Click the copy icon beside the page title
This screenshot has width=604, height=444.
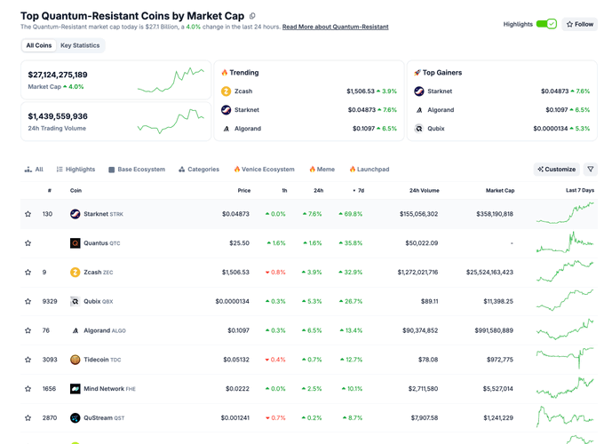coord(252,16)
